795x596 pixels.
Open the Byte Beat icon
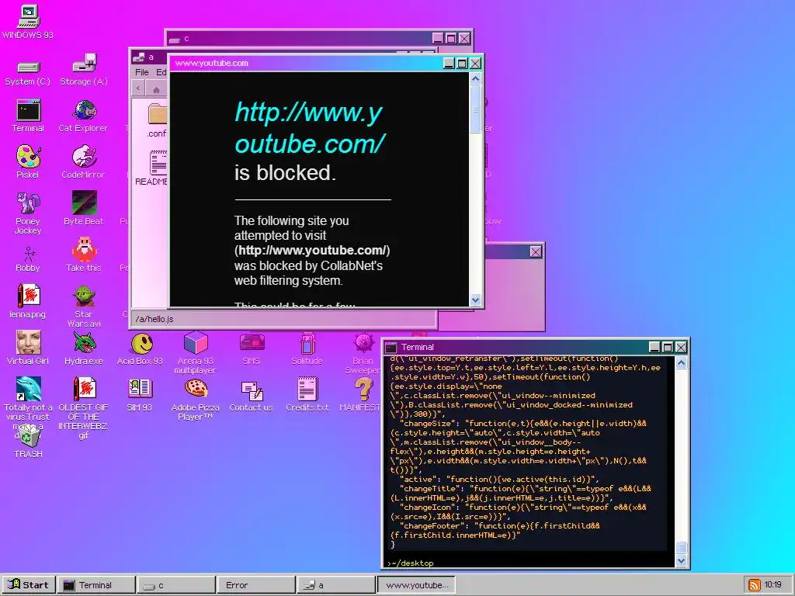pos(84,208)
